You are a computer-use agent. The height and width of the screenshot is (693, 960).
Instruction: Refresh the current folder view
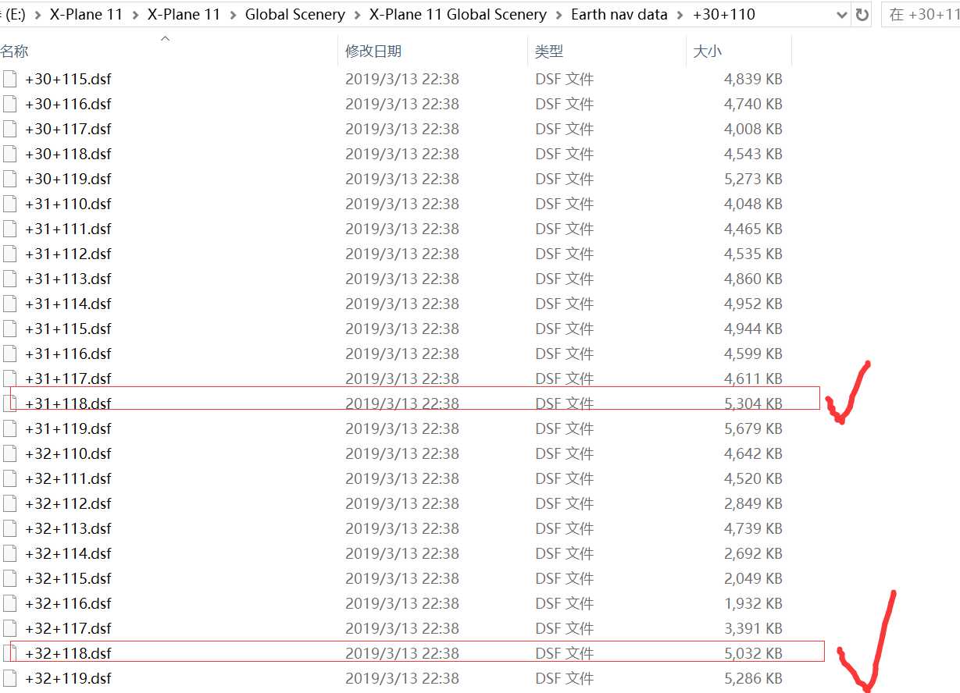pyautogui.click(x=862, y=15)
